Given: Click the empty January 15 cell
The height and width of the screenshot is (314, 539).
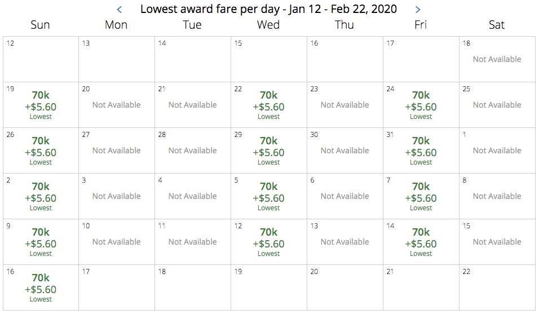Looking at the screenshot, I should click(x=268, y=59).
